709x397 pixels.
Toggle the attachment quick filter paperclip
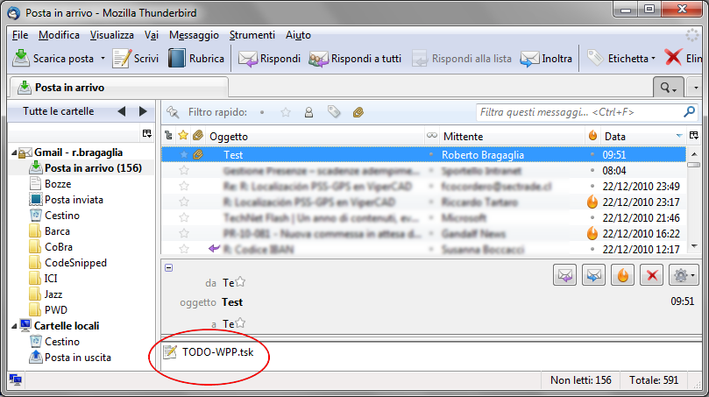pos(358,112)
